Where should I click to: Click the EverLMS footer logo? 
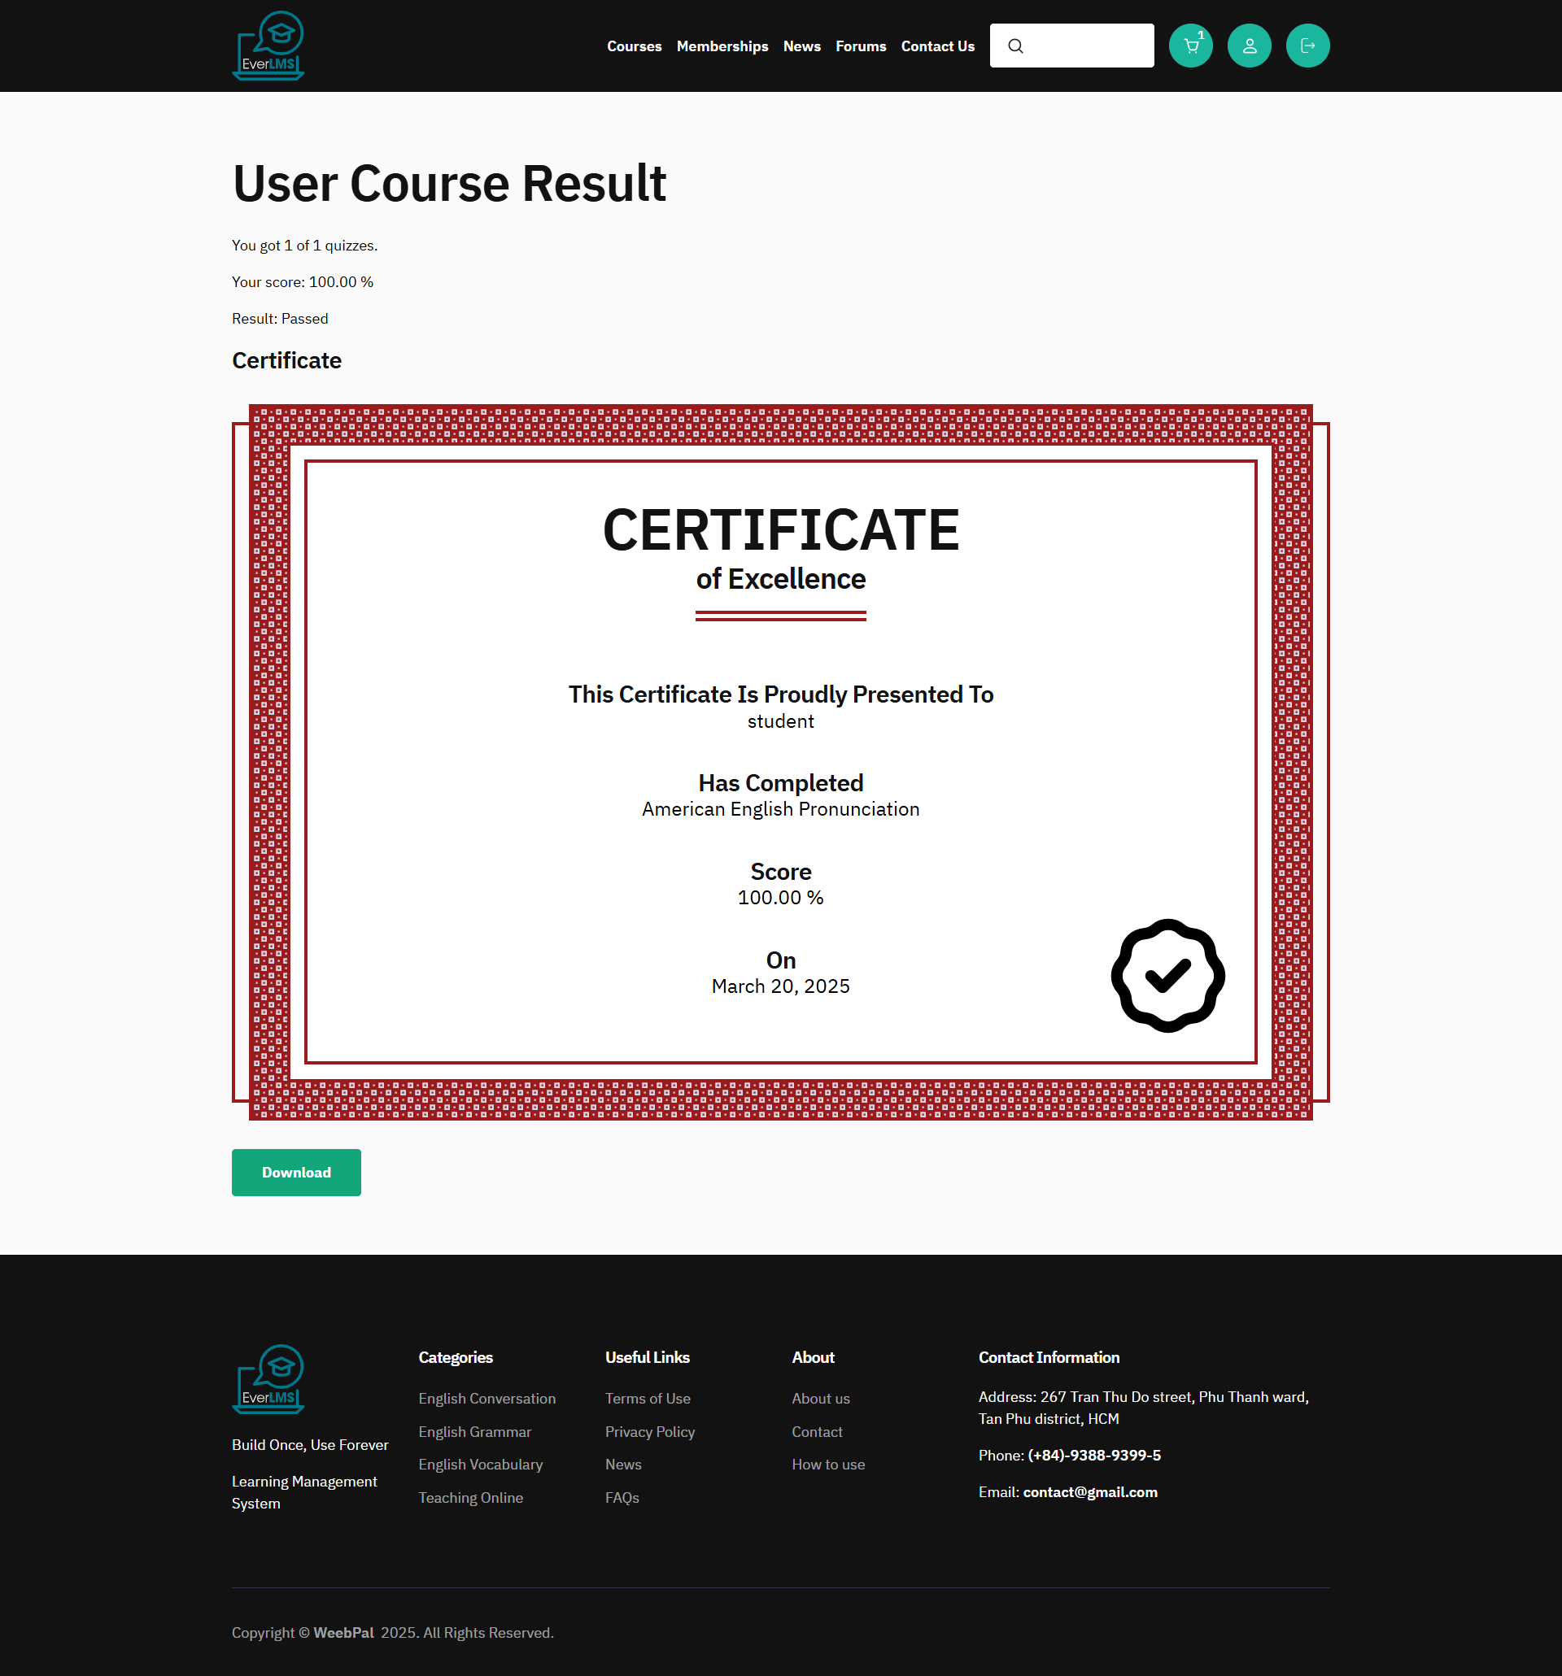268,1379
